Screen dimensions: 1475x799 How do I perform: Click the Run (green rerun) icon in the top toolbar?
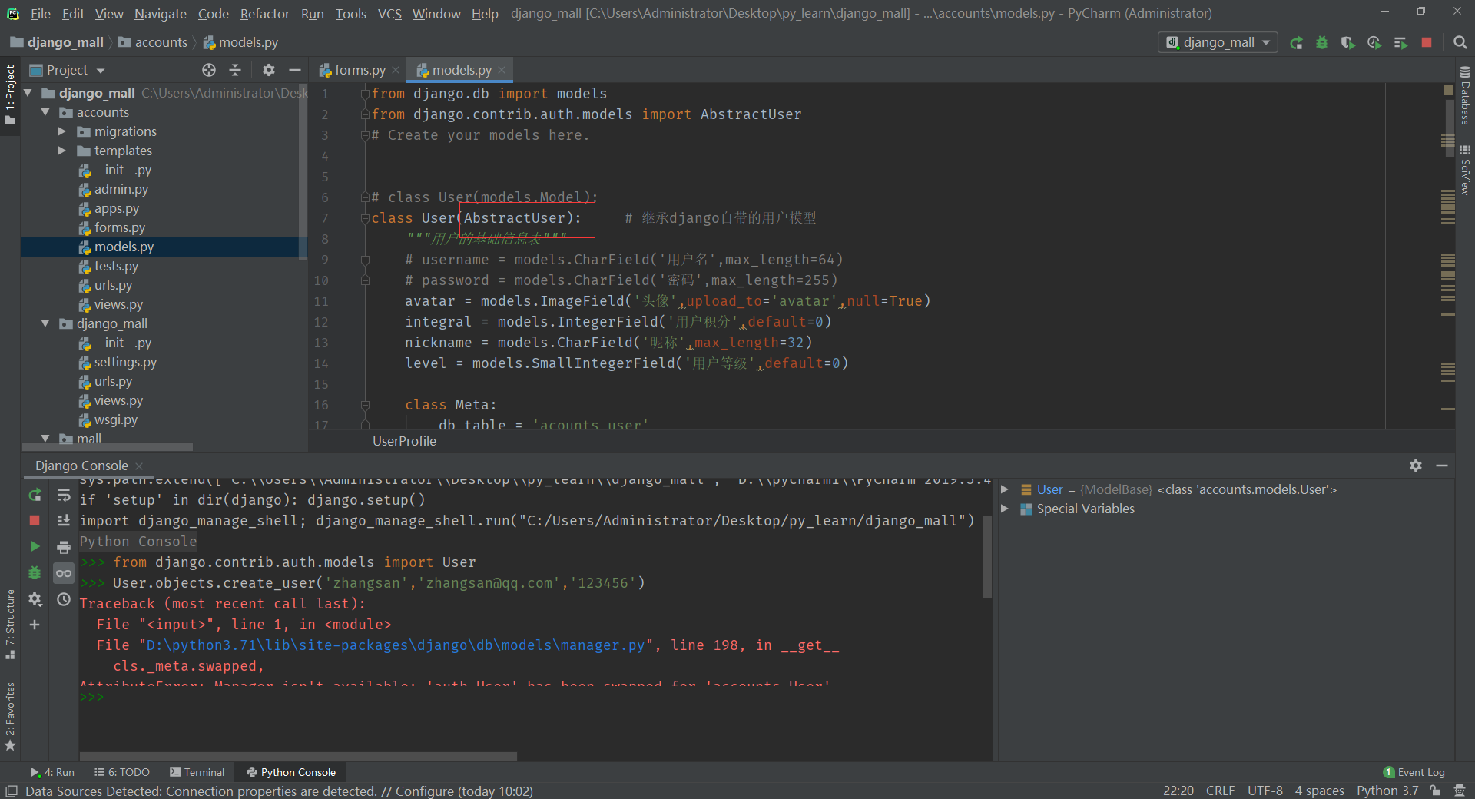point(1296,43)
